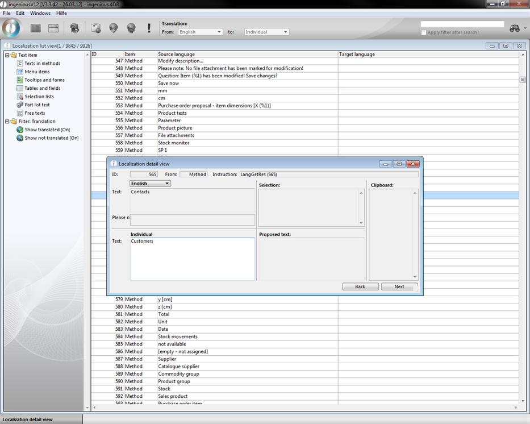Image resolution: width=530 pixels, height=424 pixels.
Task: Open the Hilfe menu
Action: pyautogui.click(x=61, y=13)
